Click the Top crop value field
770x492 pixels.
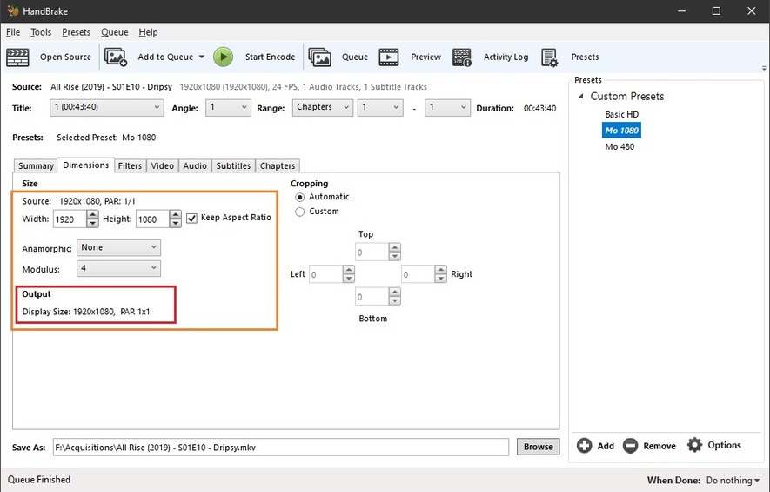tap(372, 253)
